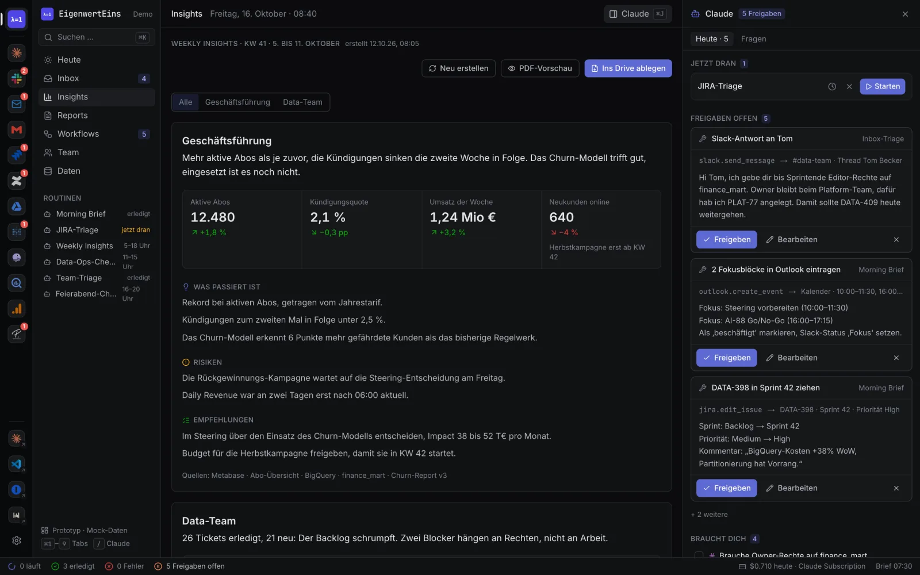This screenshot has width=920, height=575.
Task: Click Ins Drive ablegen
Action: pos(628,68)
